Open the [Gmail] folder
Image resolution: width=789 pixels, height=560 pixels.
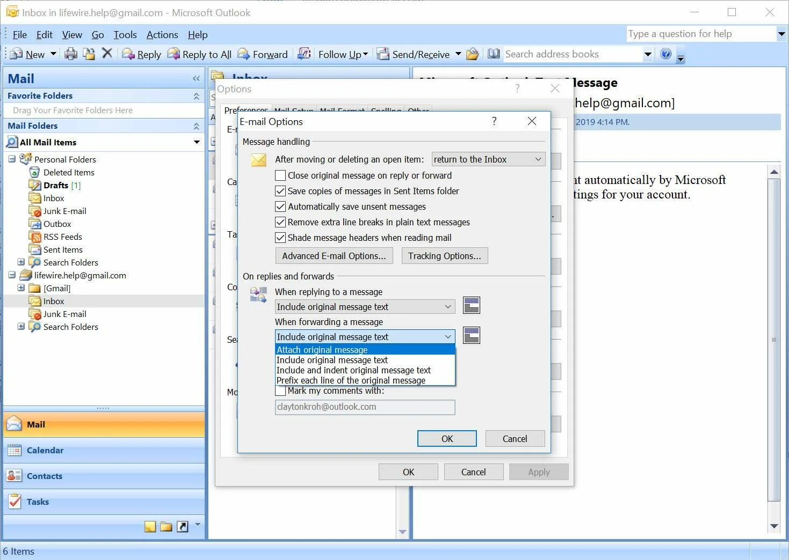point(57,288)
